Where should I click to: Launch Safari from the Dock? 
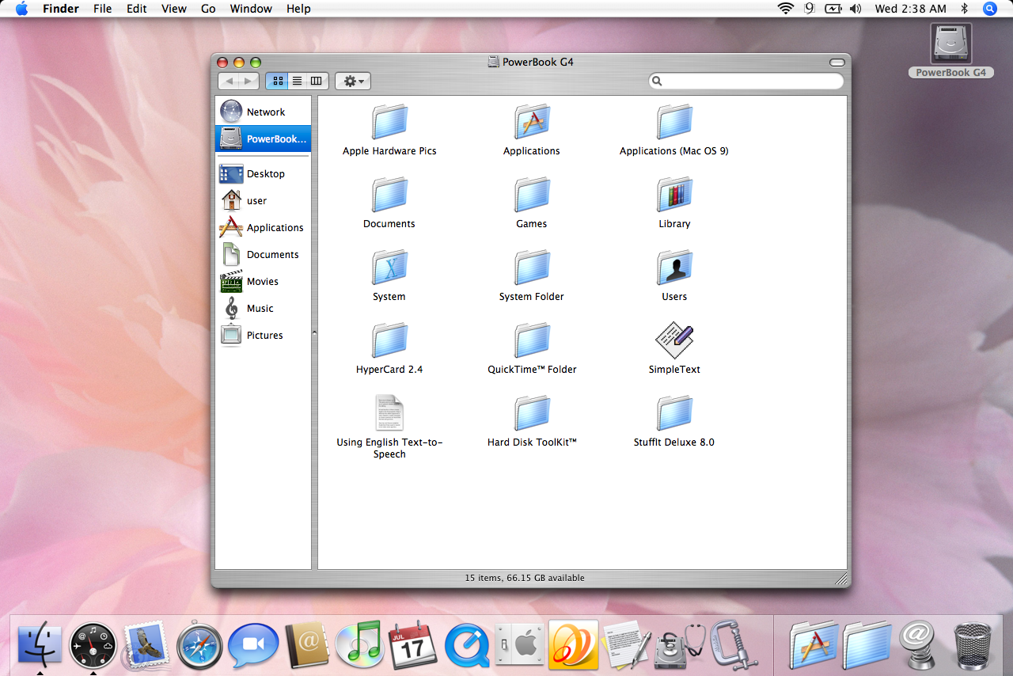click(199, 646)
